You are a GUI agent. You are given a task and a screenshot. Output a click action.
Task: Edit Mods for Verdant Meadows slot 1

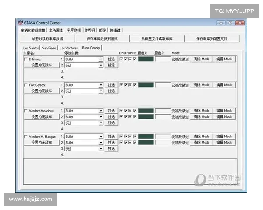pyautogui.click(x=224, y=111)
